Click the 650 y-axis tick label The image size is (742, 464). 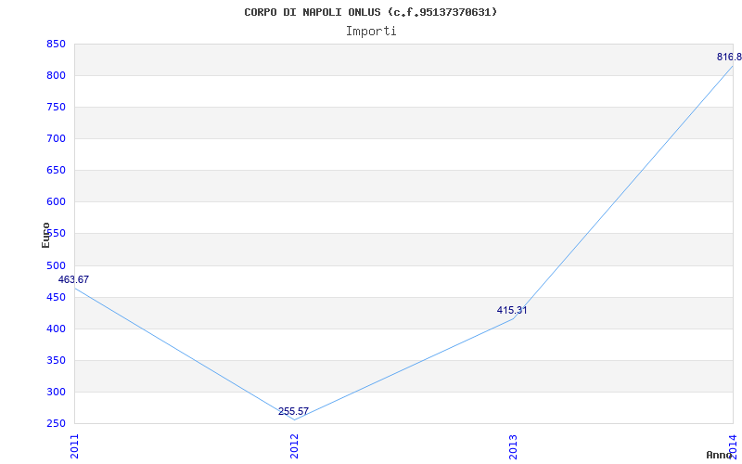(56, 171)
